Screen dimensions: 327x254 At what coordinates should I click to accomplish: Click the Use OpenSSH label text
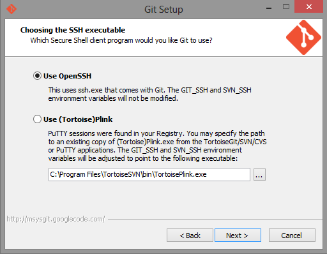tap(67, 76)
